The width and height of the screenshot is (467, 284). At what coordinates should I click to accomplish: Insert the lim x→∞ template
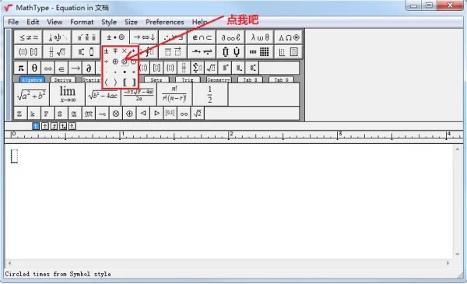pos(67,94)
